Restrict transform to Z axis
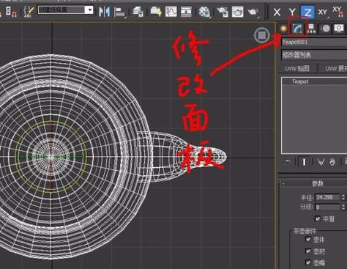 307,12
